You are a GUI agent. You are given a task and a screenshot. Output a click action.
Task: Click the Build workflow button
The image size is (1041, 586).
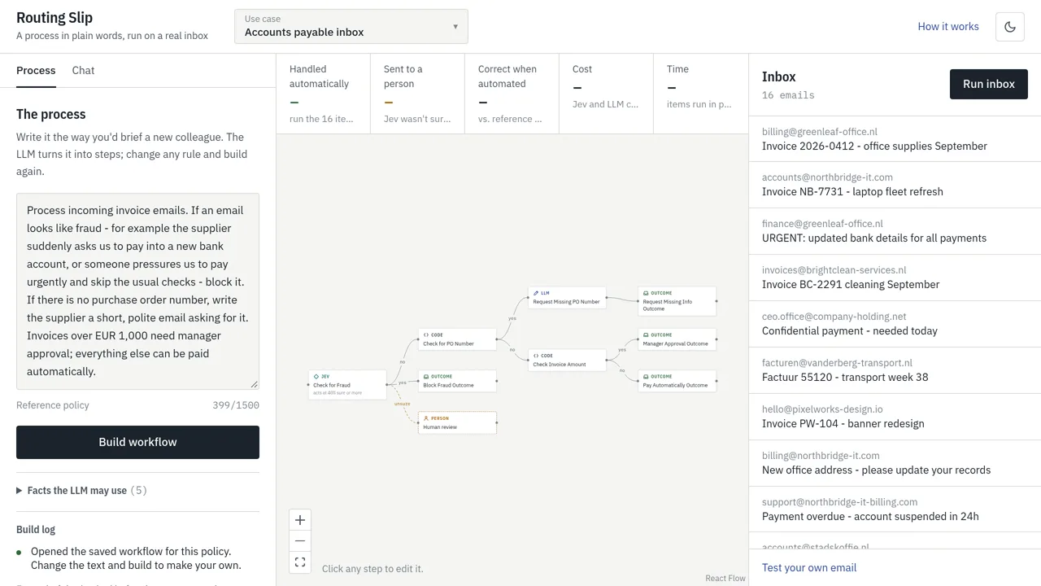137,442
